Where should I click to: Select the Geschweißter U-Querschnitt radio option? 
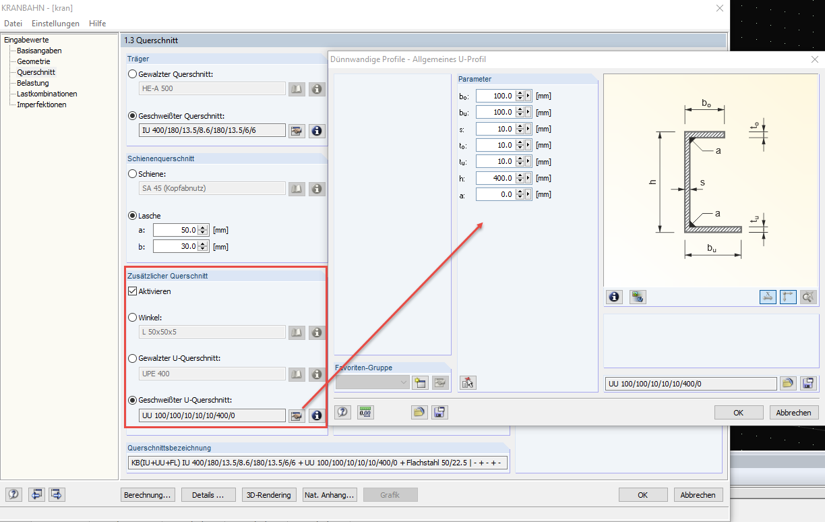pos(133,399)
